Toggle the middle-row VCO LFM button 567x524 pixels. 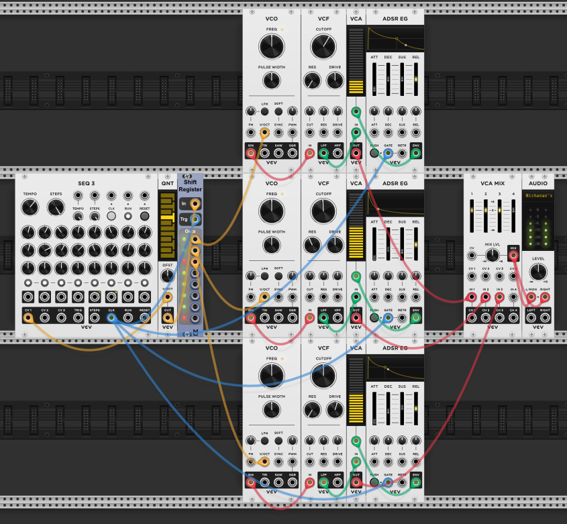[264, 276]
